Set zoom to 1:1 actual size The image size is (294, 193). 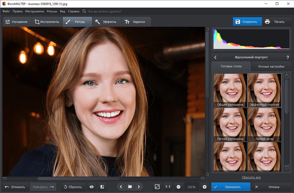(x=168, y=187)
